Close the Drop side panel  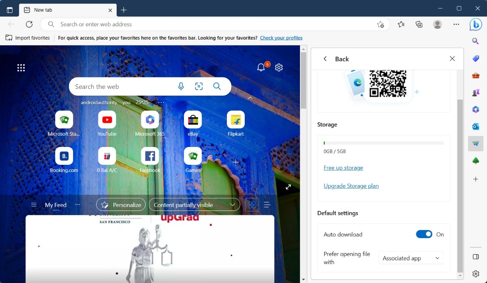(x=453, y=59)
